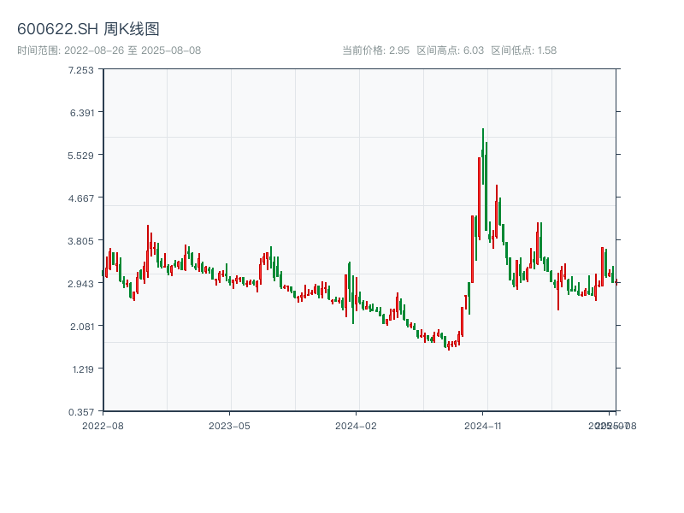Click the tallest green candle at the peak
684x513 pixels.
pos(483,156)
